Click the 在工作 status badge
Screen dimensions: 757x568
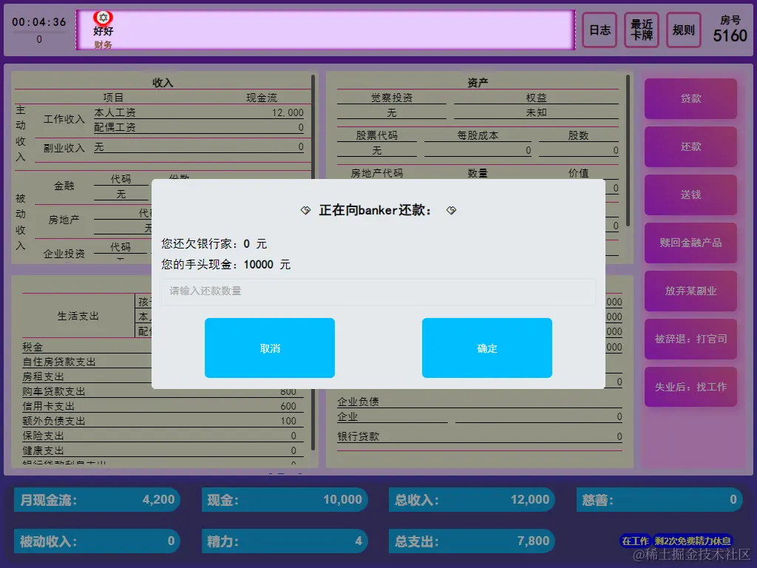(636, 541)
